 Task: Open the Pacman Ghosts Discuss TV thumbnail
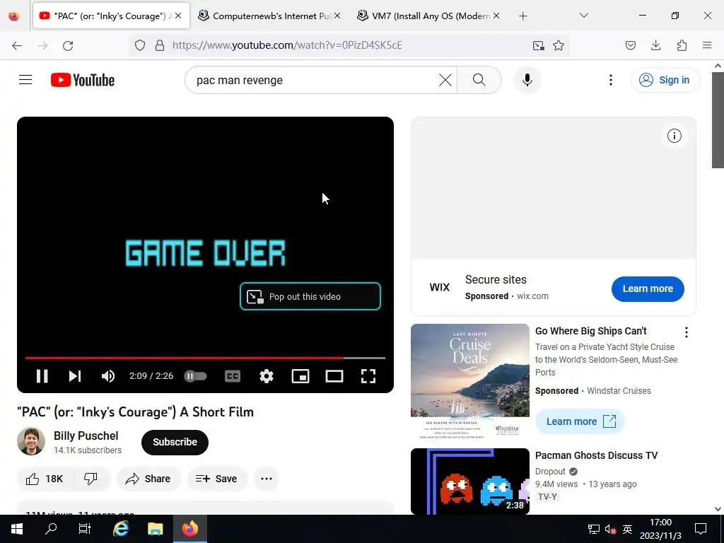point(470,481)
